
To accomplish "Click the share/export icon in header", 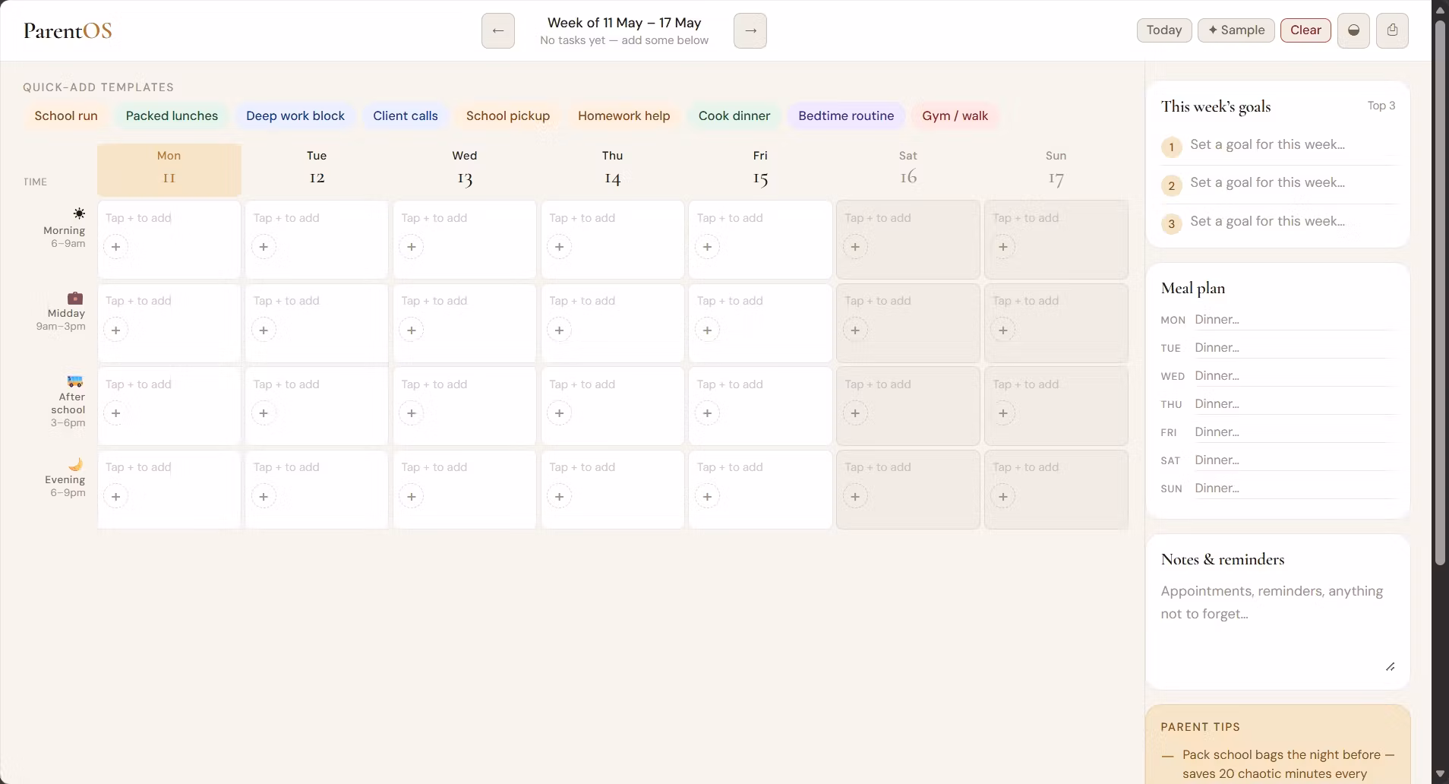I will (x=1392, y=30).
